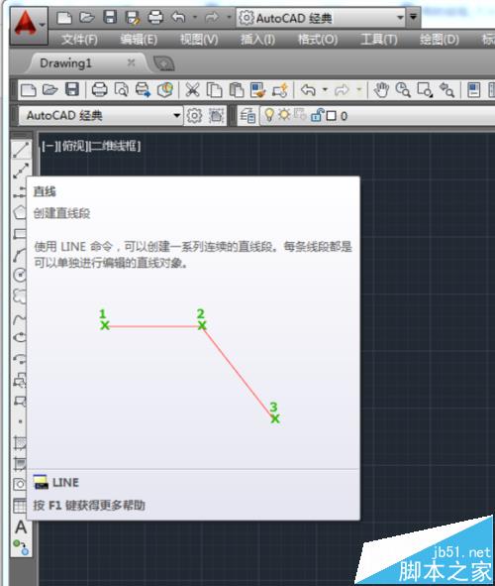Open the customize quick access toolbar arrow

pyautogui.click(x=413, y=17)
